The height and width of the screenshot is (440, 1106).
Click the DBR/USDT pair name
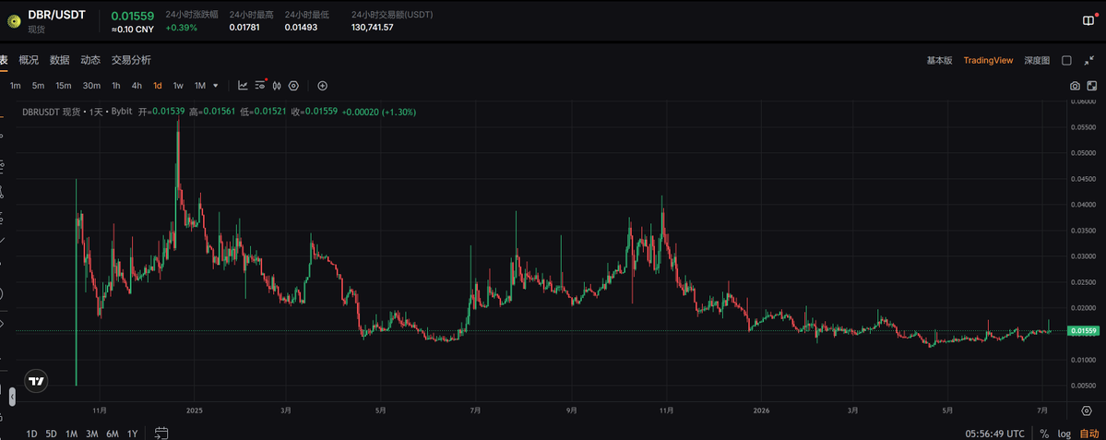(x=56, y=14)
